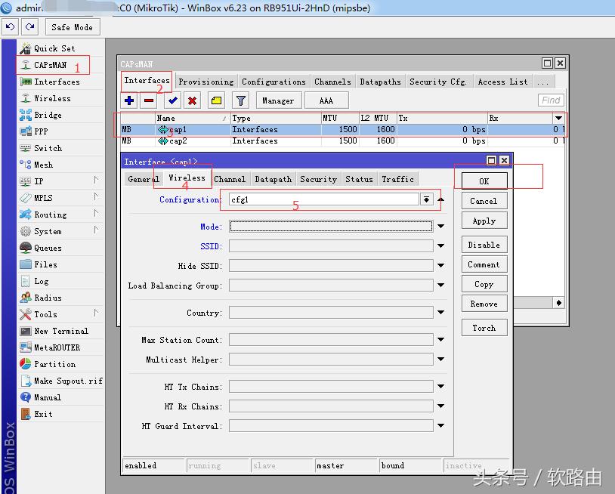Open the Configuration dropdown showing cfg1
Screen dimensions: 615x494
coord(427,199)
